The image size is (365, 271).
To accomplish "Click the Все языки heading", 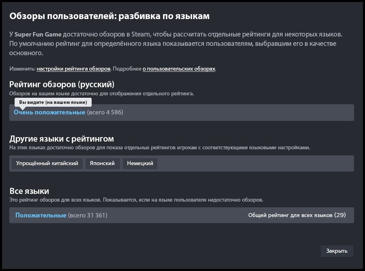I will click(x=29, y=191).
